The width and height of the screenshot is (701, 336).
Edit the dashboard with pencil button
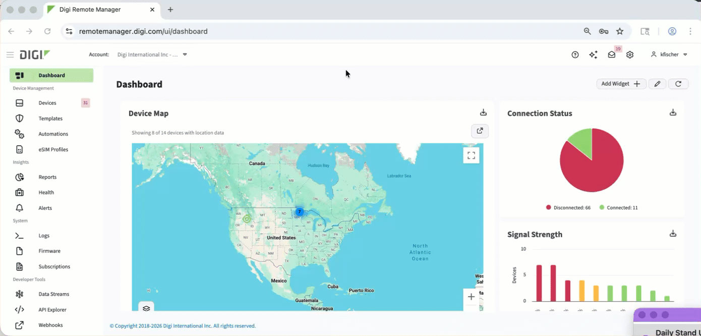(657, 84)
